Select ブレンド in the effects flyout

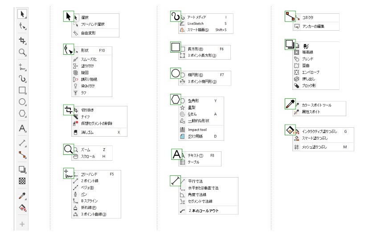coord(307,58)
